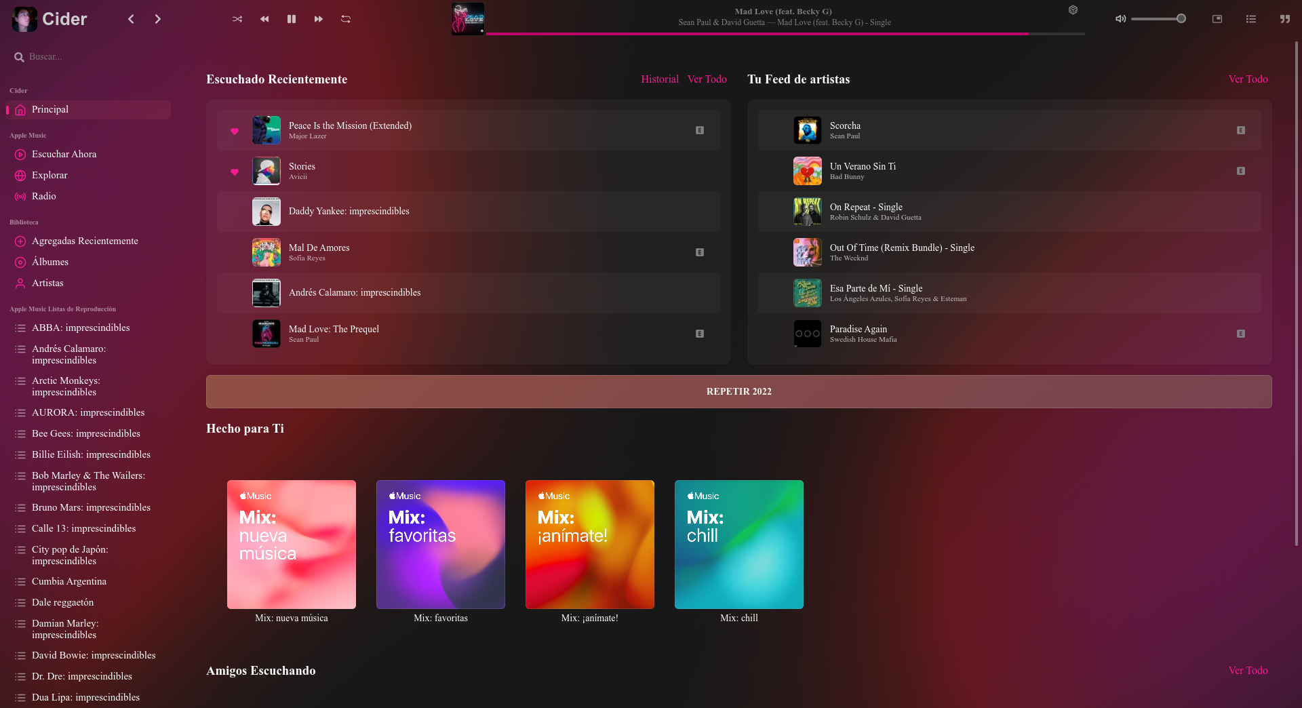1302x708 pixels.
Task: Pause the current song
Action: tap(292, 19)
